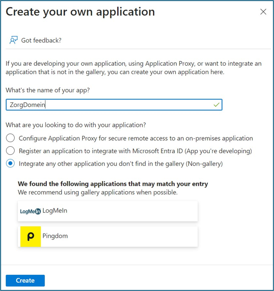The width and height of the screenshot is (274, 291).
Task: Click the Create your own application heading
Action: pos(80,12)
